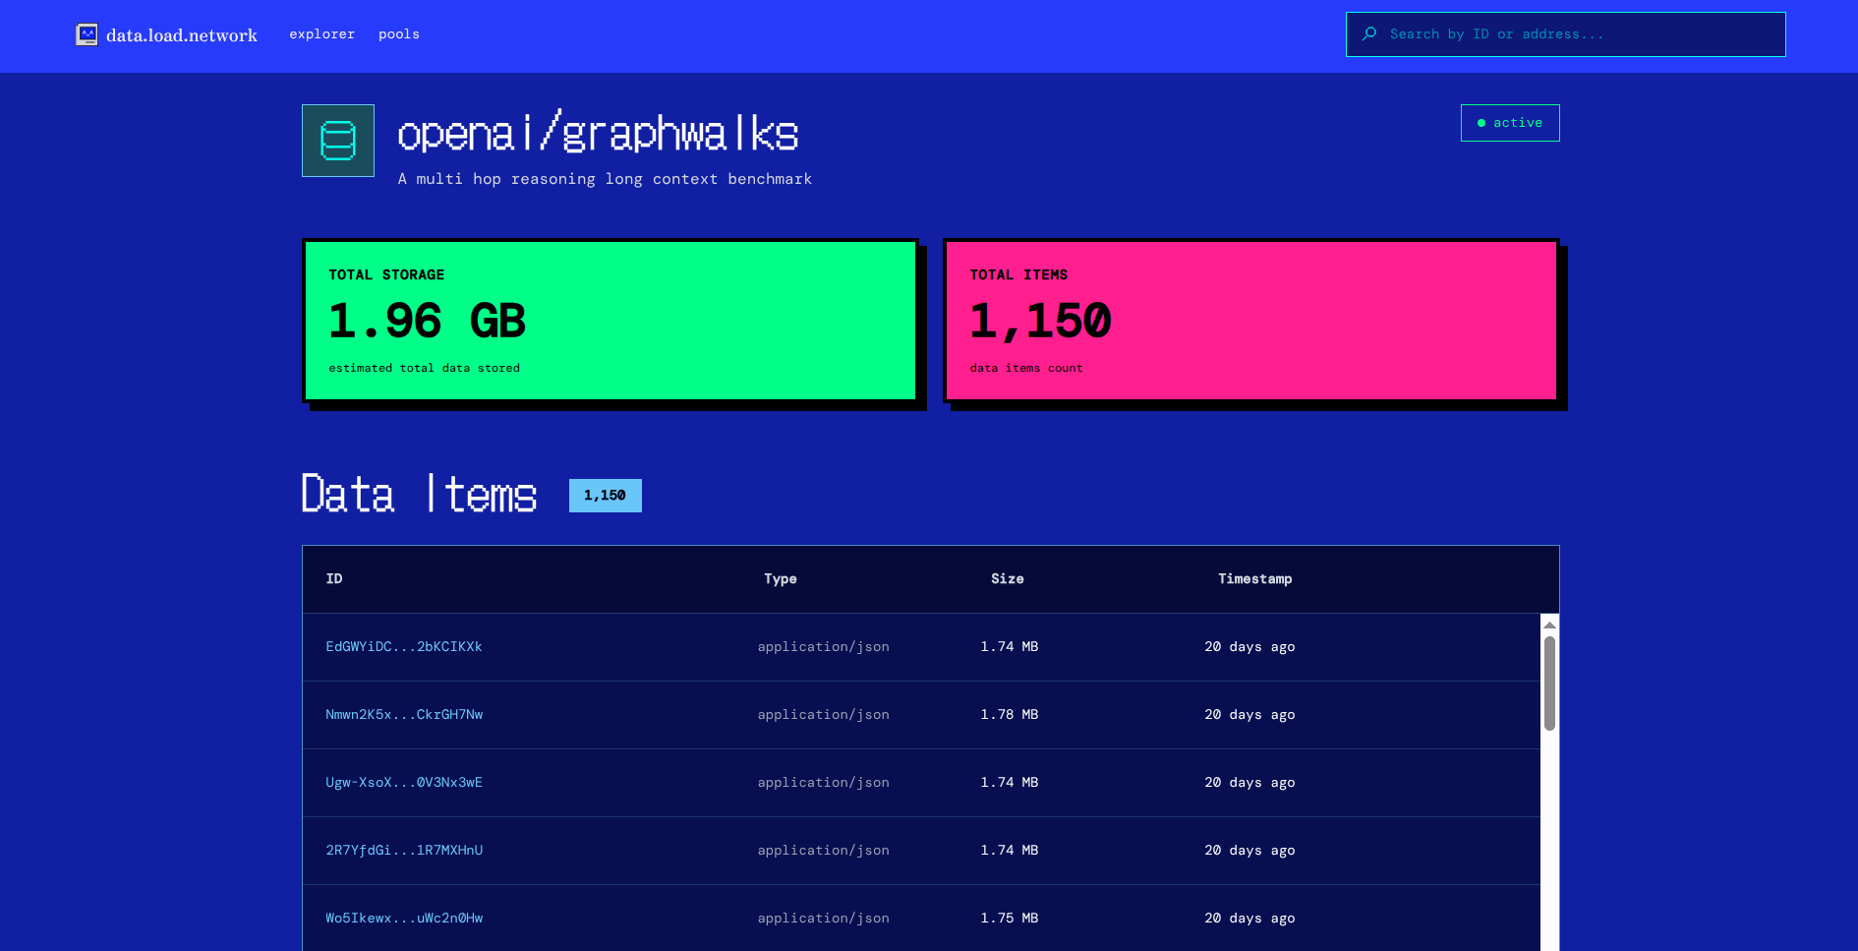
Task: Click the data.load.network logo icon
Action: click(87, 35)
